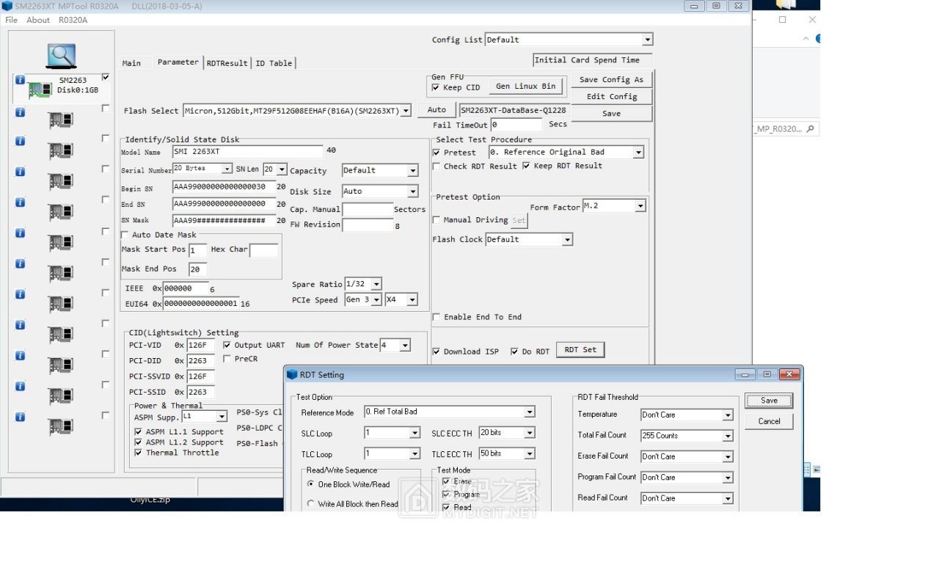Screen dimensions: 939x587
Task: Click the Fail TimeOut input field
Action: [x=517, y=125]
